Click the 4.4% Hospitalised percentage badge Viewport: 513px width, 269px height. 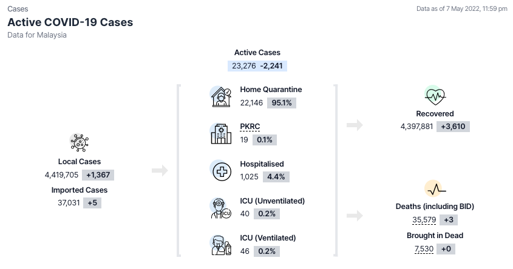275,177
